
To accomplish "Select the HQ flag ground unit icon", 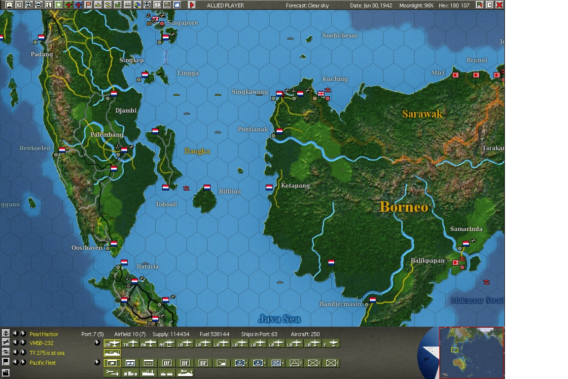I will (112, 363).
